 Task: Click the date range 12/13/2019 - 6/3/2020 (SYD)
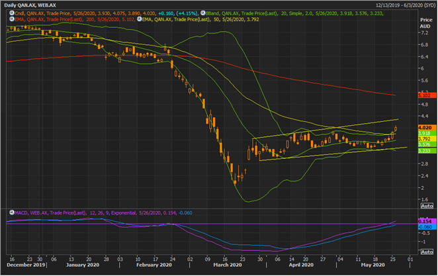point(405,5)
